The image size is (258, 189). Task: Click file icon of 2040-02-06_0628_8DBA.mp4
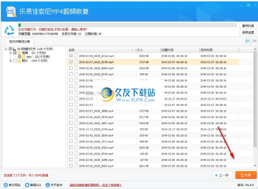click(x=76, y=68)
